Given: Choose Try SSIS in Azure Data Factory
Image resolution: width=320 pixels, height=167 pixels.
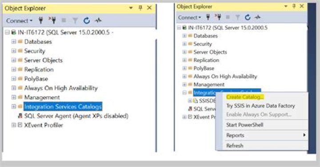Looking at the screenshot, I should tap(260, 106).
